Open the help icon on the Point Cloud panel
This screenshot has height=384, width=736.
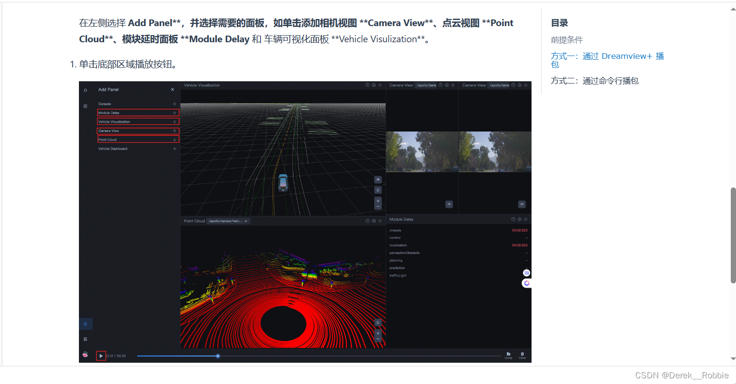tap(367, 221)
